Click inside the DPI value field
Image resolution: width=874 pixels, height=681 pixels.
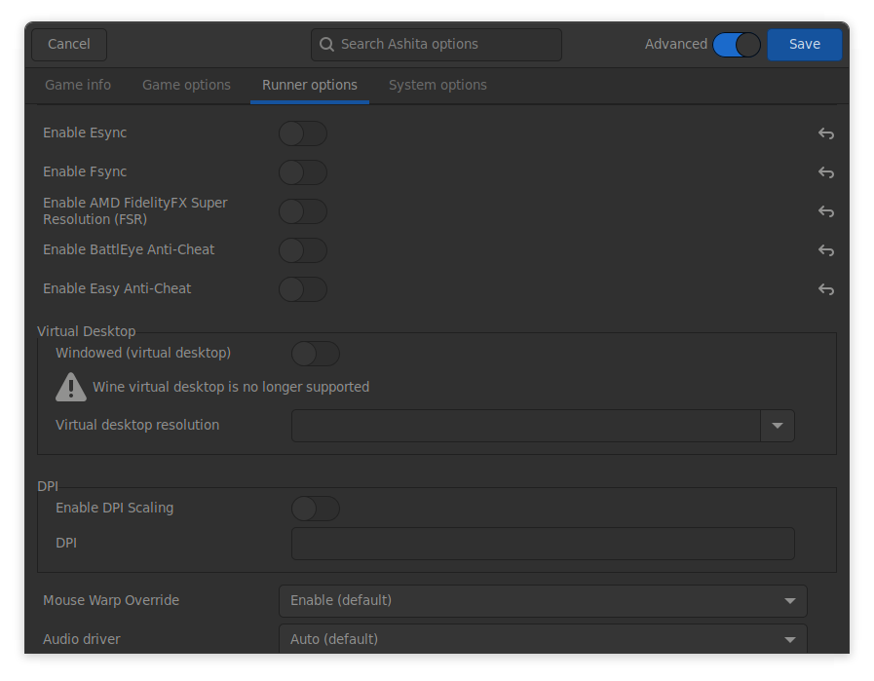click(543, 543)
